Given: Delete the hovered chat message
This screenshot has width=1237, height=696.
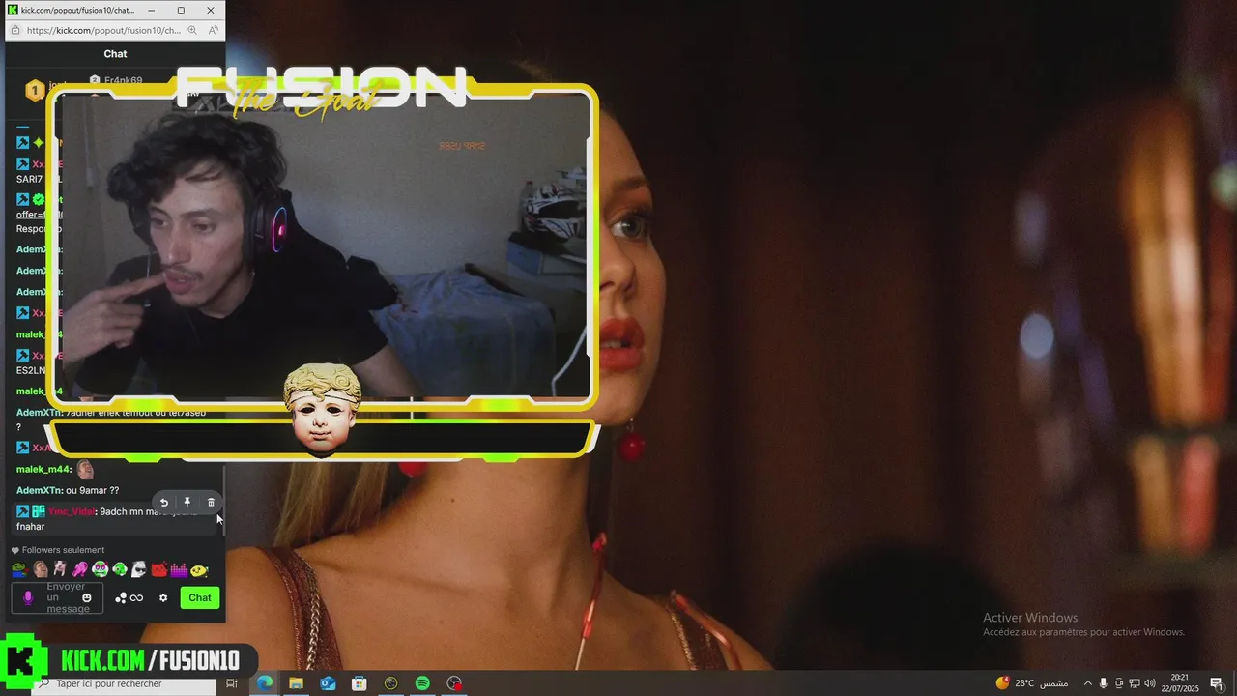Looking at the screenshot, I should 211,503.
